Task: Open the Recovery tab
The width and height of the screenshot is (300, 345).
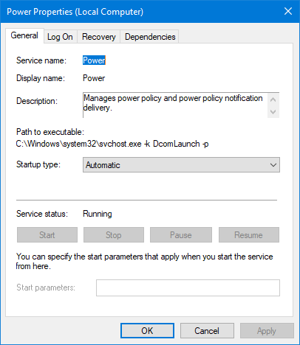Action: tap(99, 37)
